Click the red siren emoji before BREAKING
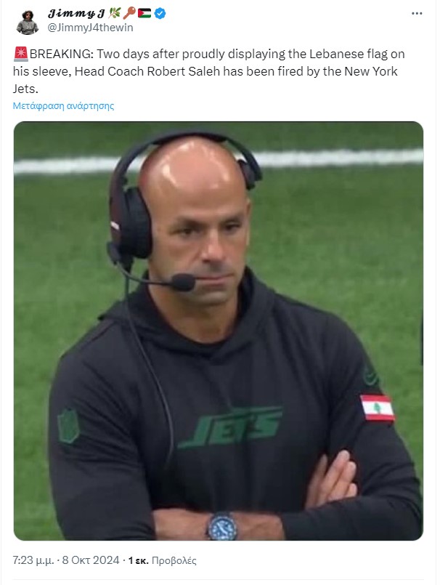 point(21,54)
